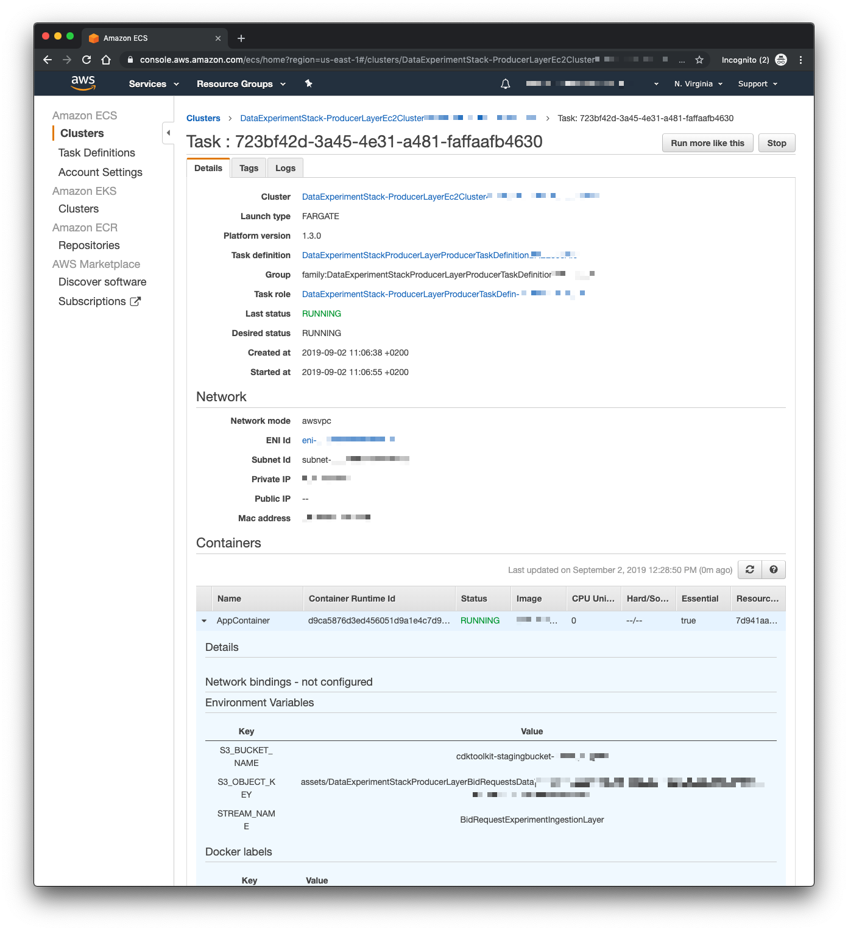
Task: Open the Task role link
Action: click(443, 294)
